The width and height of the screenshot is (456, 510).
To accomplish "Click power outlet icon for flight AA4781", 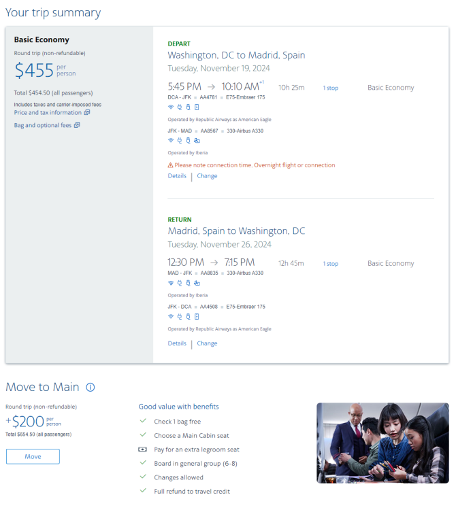I will (x=180, y=107).
